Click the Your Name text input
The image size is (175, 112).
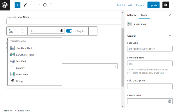(64, 22)
